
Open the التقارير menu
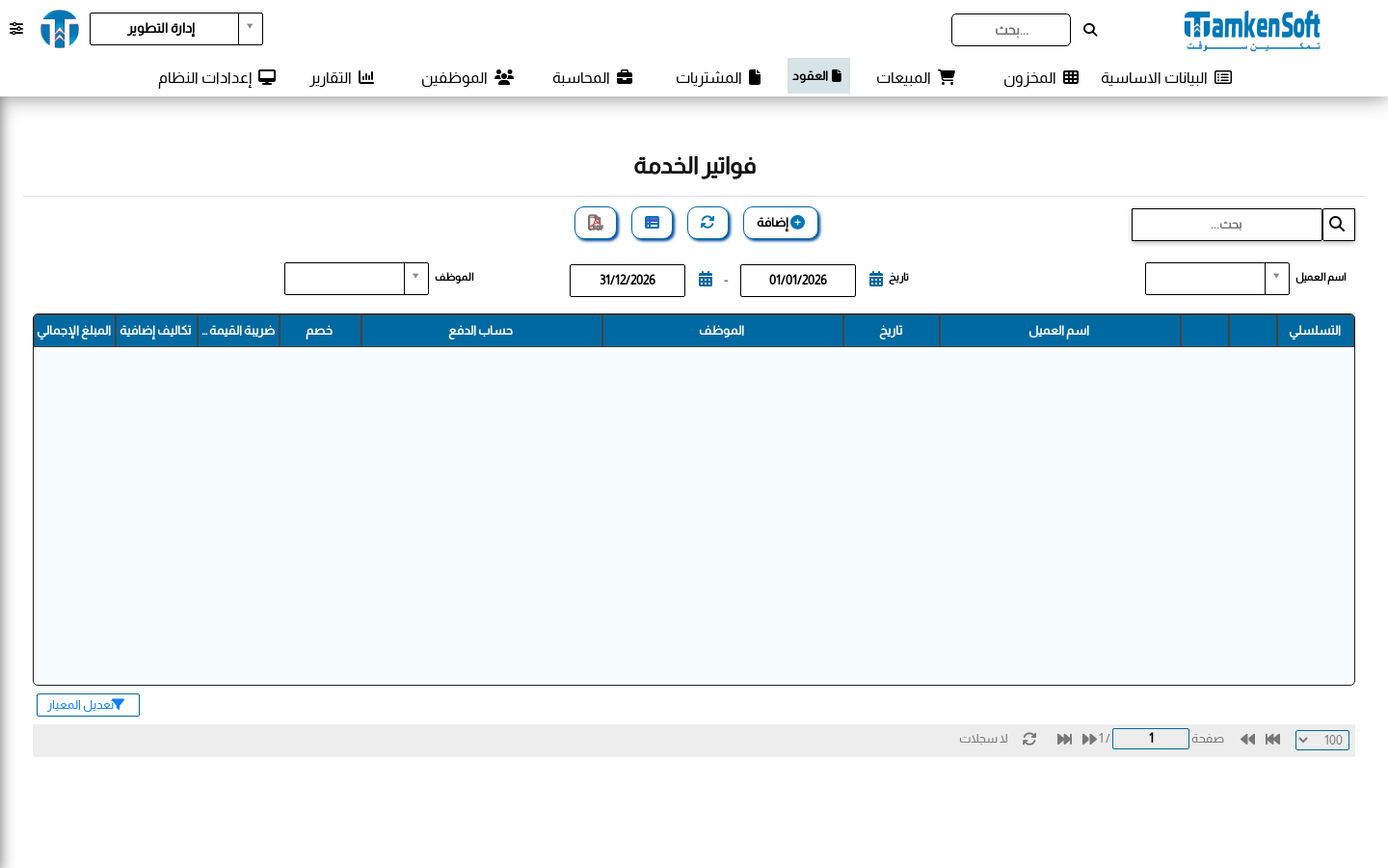click(342, 77)
